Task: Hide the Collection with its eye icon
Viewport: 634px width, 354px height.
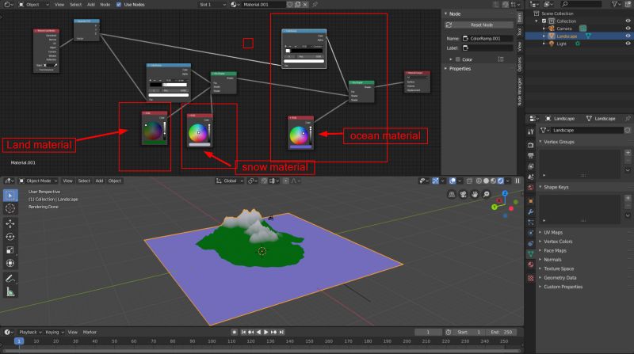Action: pos(628,21)
